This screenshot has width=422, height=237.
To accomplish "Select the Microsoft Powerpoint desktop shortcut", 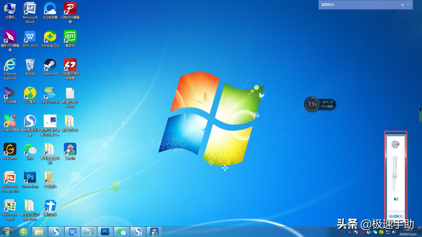I will pyautogui.click(x=10, y=182).
